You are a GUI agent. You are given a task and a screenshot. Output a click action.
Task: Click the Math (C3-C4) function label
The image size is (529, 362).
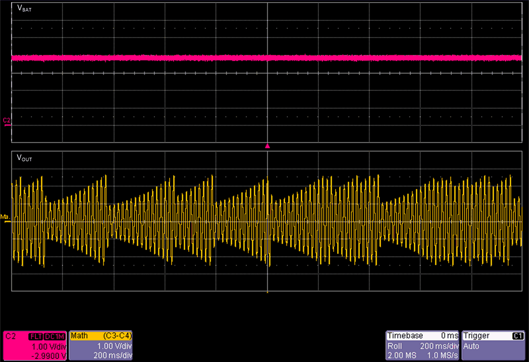pos(117,336)
